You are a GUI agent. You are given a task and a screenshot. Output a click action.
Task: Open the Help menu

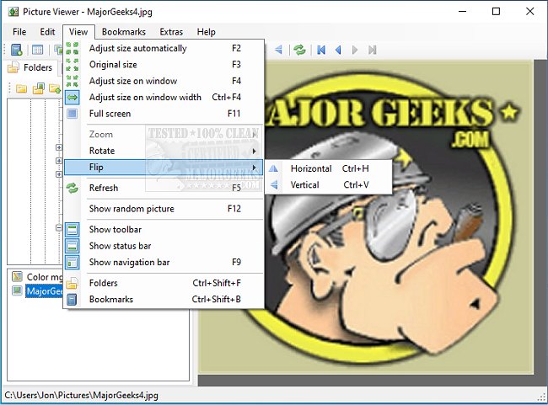(x=207, y=32)
